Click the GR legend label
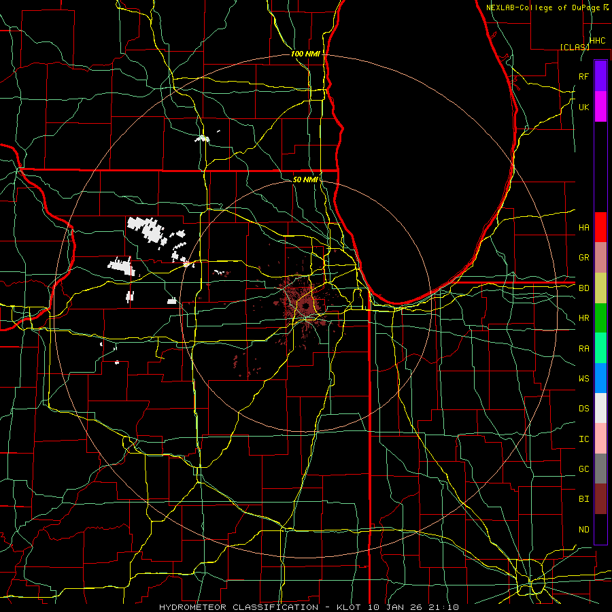The image size is (612, 612). pyautogui.click(x=583, y=258)
